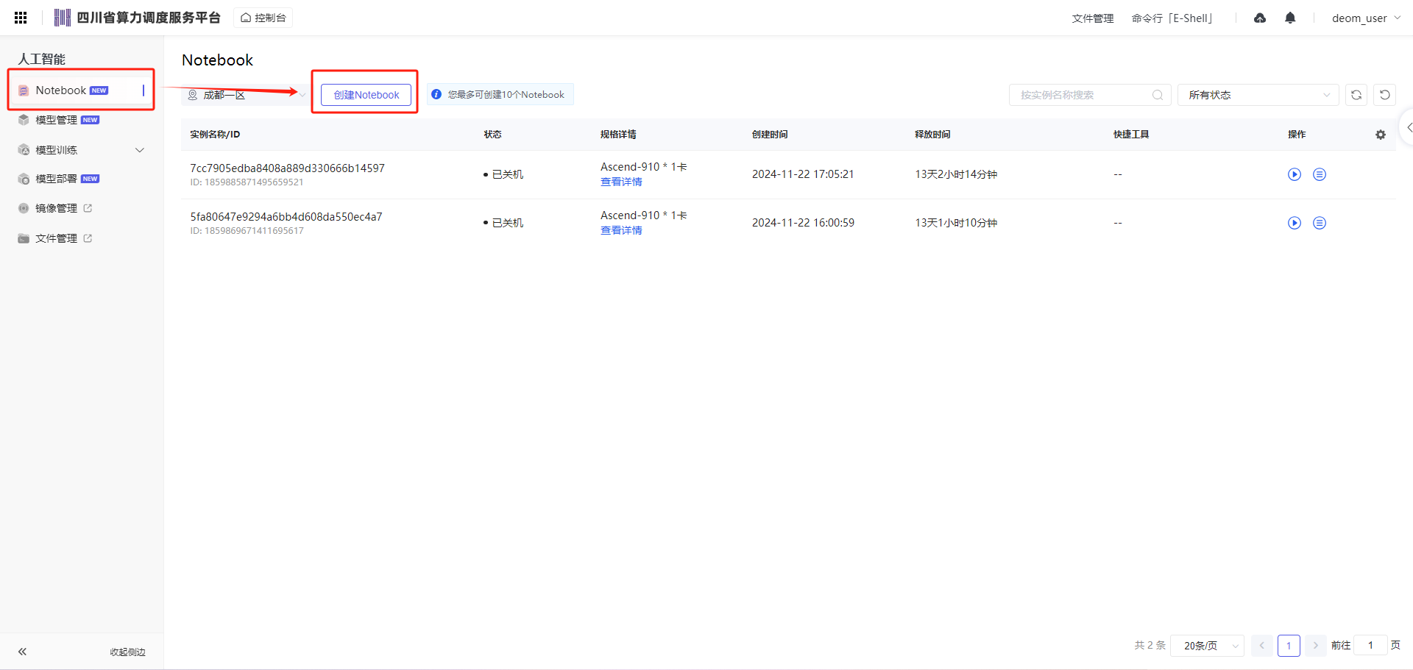Image resolution: width=1413 pixels, height=670 pixels.
Task: Expand the 模型训练 sidebar menu
Action: pyautogui.click(x=81, y=150)
